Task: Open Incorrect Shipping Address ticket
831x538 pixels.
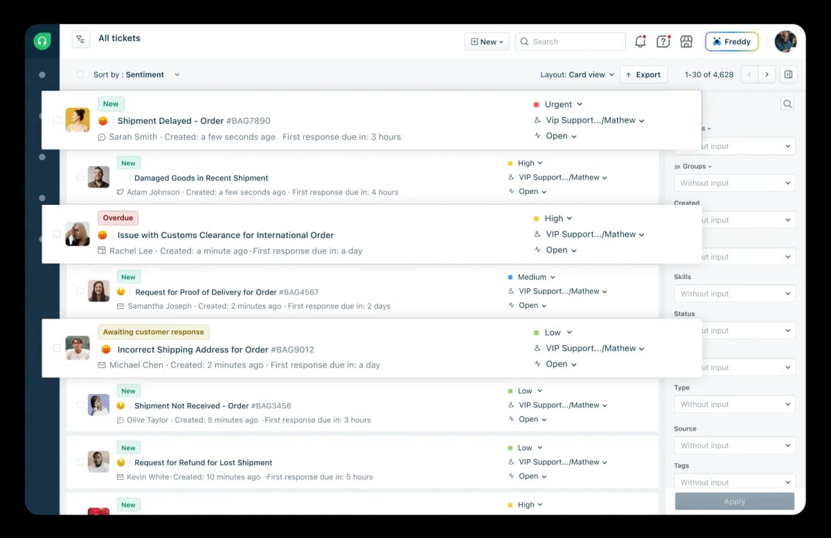Action: click(215, 350)
